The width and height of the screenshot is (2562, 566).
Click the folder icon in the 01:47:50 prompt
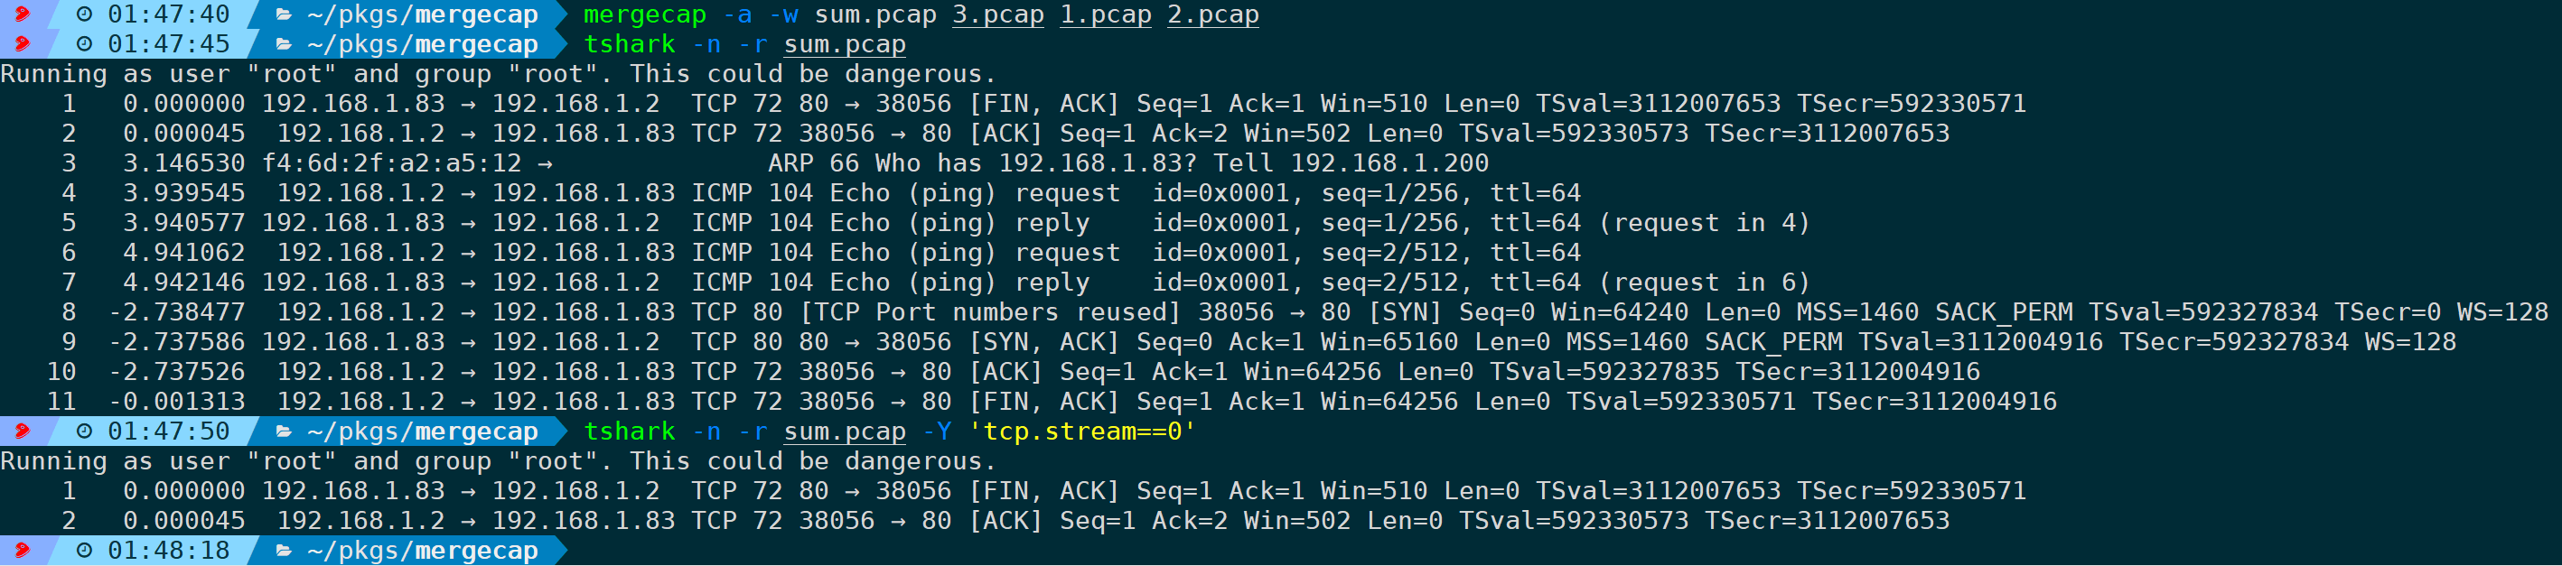point(284,431)
